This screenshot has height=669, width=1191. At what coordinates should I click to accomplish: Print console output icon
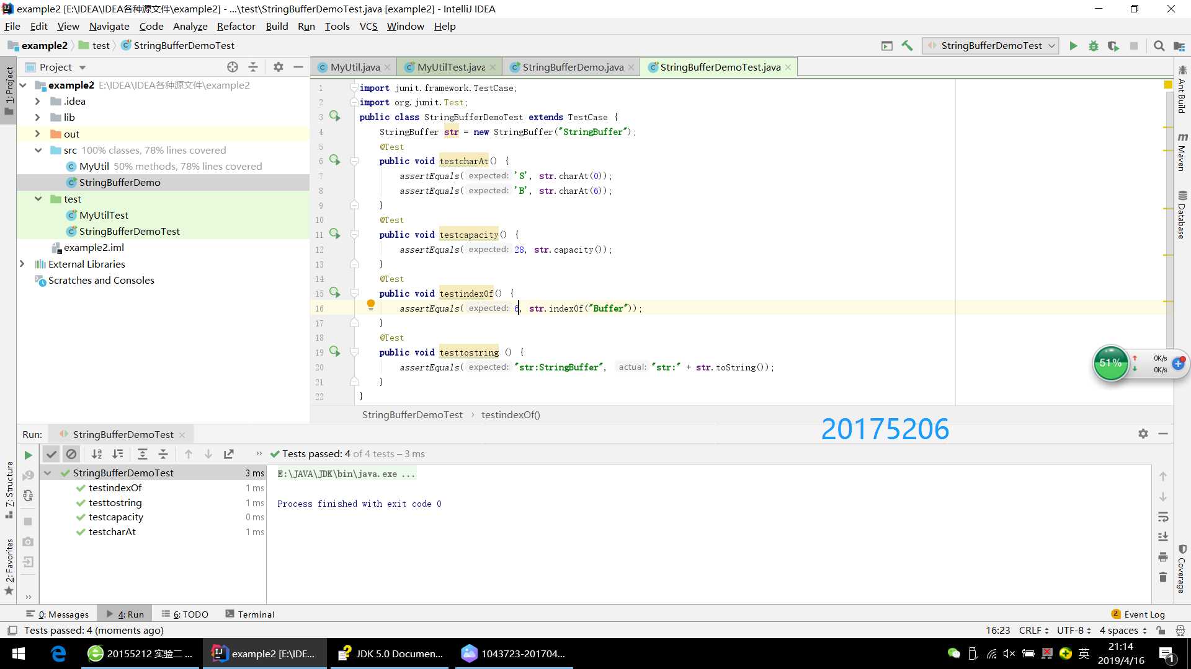click(x=1163, y=557)
